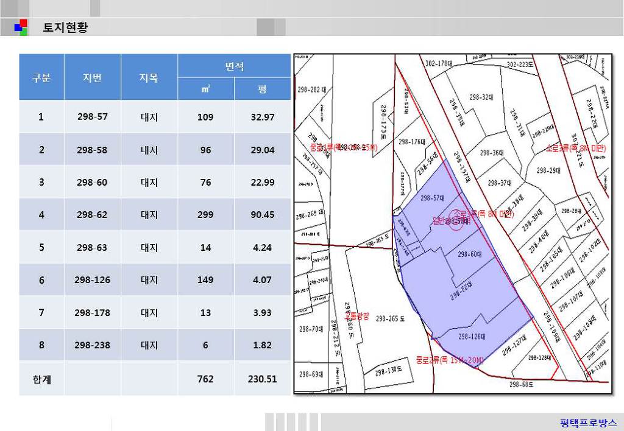The width and height of the screenshot is (624, 431).
Task: Select table cell 298-57 in row 1
Action: click(93, 116)
